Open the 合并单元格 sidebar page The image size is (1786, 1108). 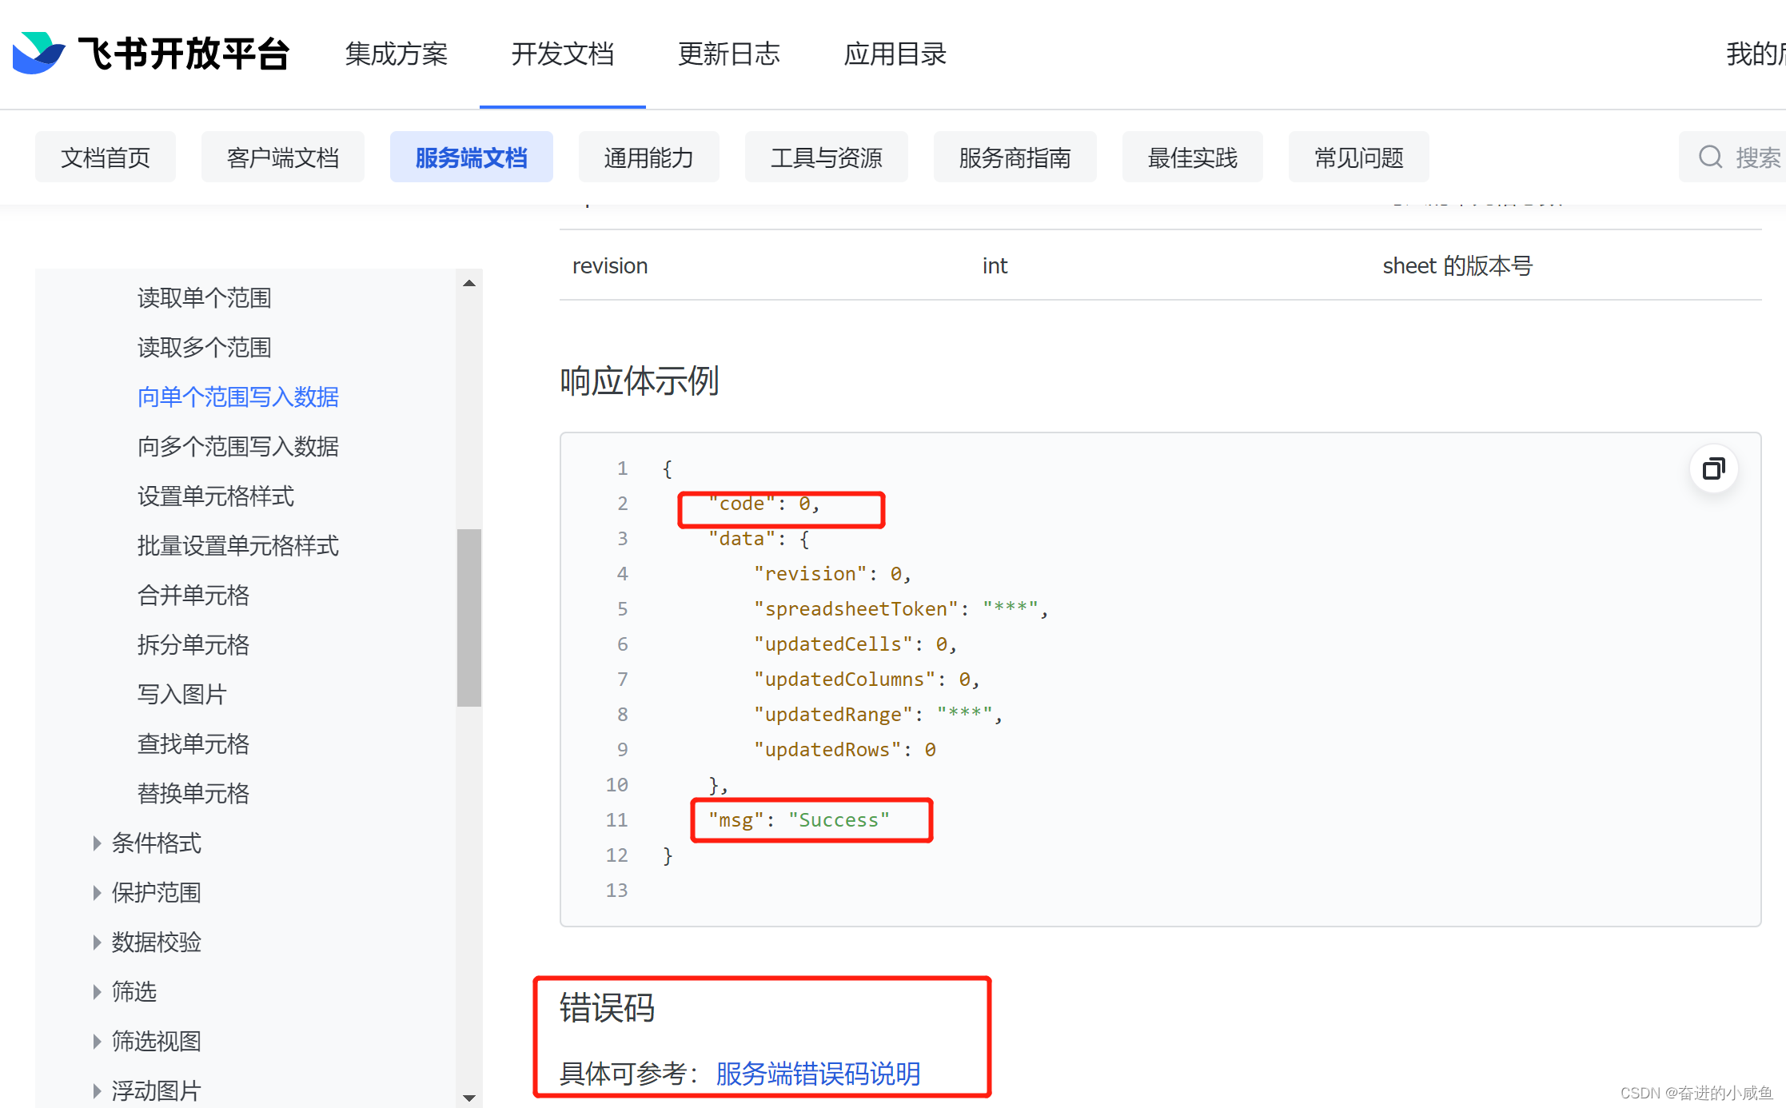coord(193,596)
